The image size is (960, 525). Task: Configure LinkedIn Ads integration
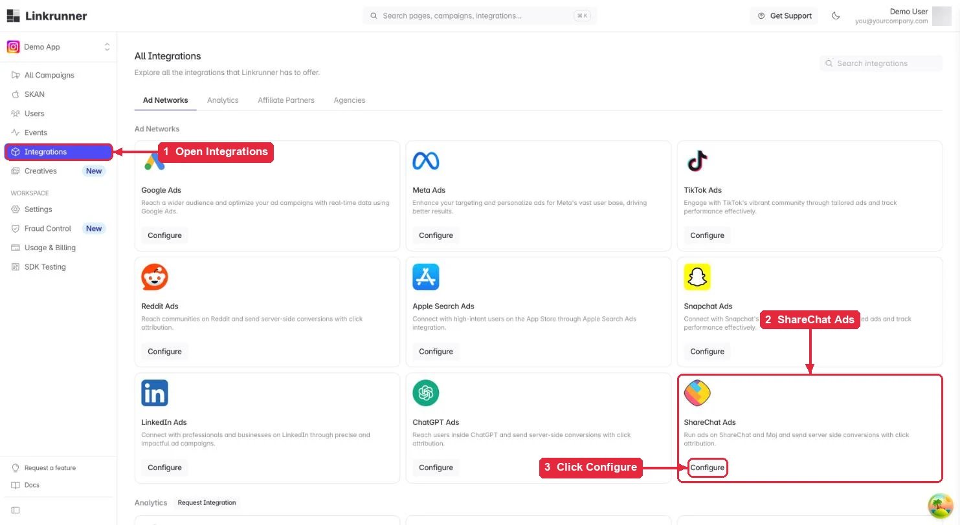(x=164, y=467)
